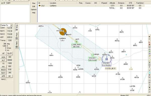The image size is (151, 96).
Task: Click the empty circle icon near toolbar bottom
Action: point(149,81)
